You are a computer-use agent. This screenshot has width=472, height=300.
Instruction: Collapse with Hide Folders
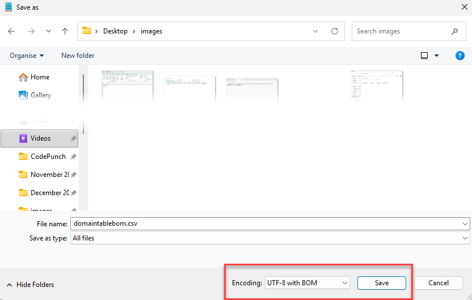coord(30,285)
